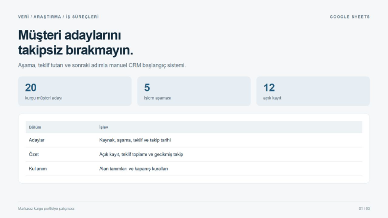Click the 'açık kayıt' caption

272,98
